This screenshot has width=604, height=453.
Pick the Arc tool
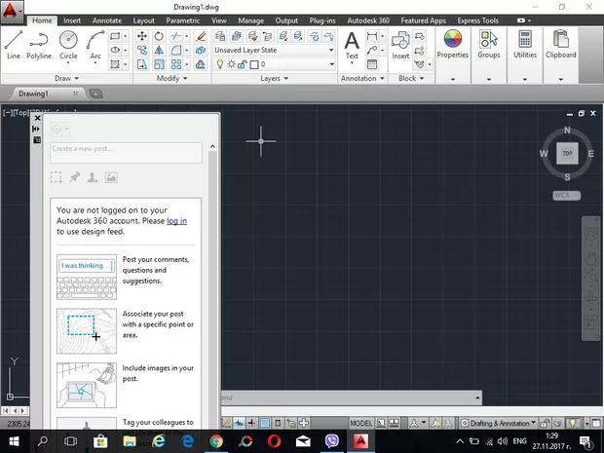point(95,43)
